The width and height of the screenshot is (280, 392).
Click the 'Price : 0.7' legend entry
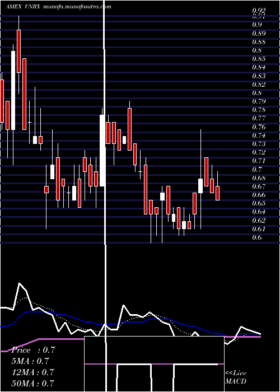[x=33, y=350]
